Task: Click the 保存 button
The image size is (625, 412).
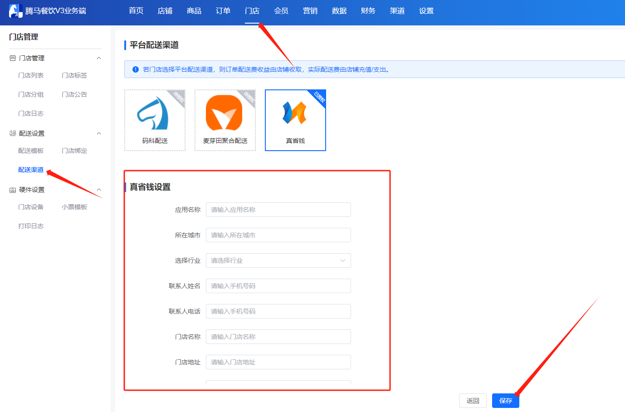Action: [506, 401]
